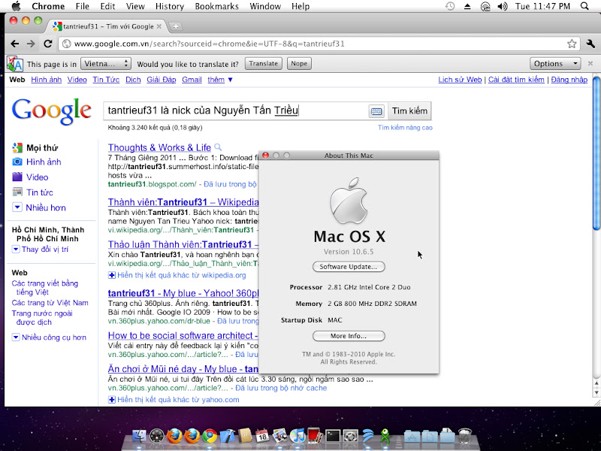Open the Chrome wrench settings menu

pos(590,44)
